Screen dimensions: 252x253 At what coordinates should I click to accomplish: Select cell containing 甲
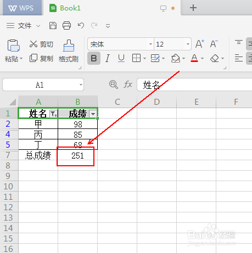(38, 124)
